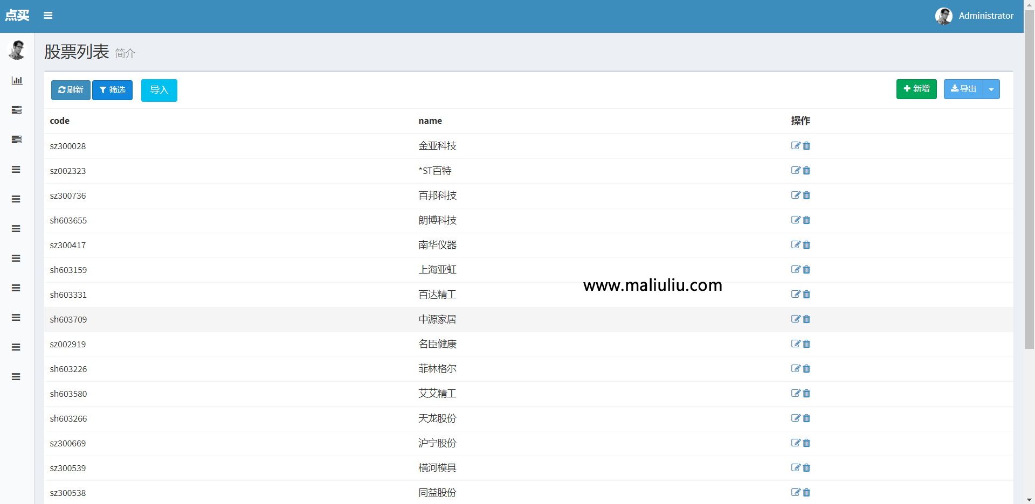The height and width of the screenshot is (504, 1035).
Task: Delete the 天龙股份 row trash icon
Action: [806, 418]
